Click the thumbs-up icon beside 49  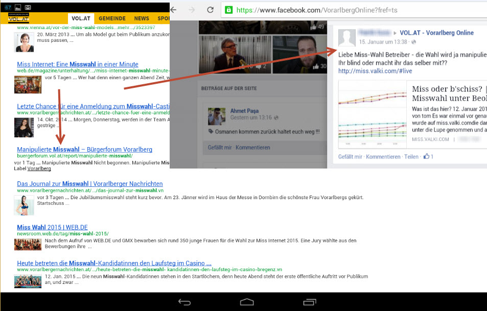point(313,27)
